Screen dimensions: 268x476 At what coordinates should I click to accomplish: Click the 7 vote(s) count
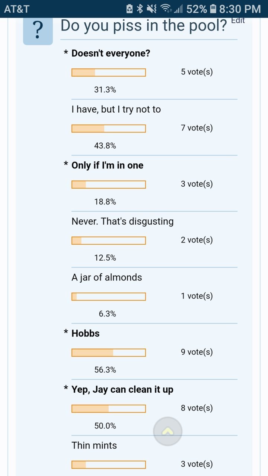point(197,128)
